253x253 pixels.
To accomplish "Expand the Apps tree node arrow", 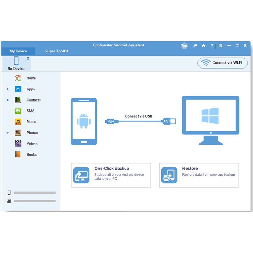I will point(8,89).
